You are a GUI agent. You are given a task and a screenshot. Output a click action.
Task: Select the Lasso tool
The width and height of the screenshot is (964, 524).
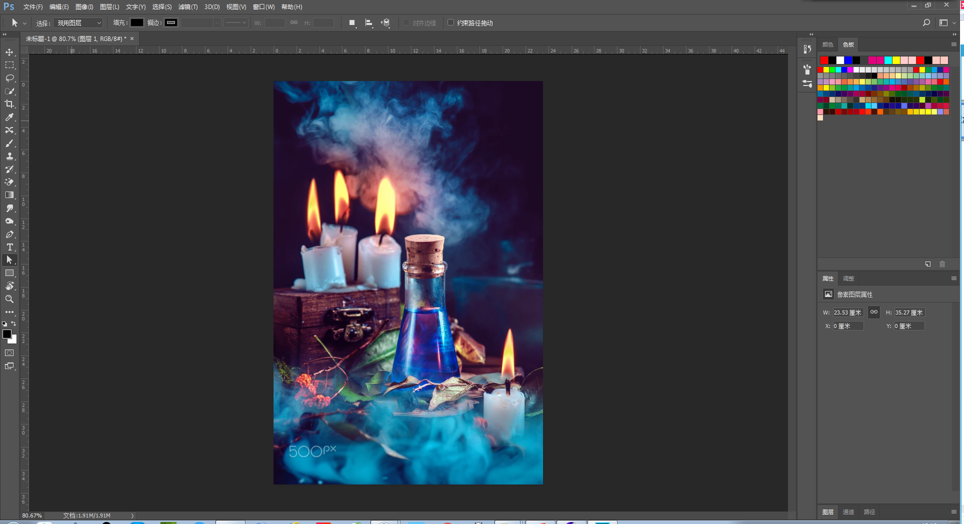point(9,78)
